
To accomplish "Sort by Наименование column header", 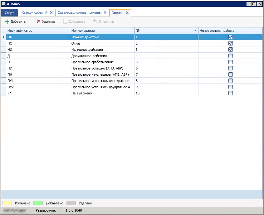I will 102,31.
